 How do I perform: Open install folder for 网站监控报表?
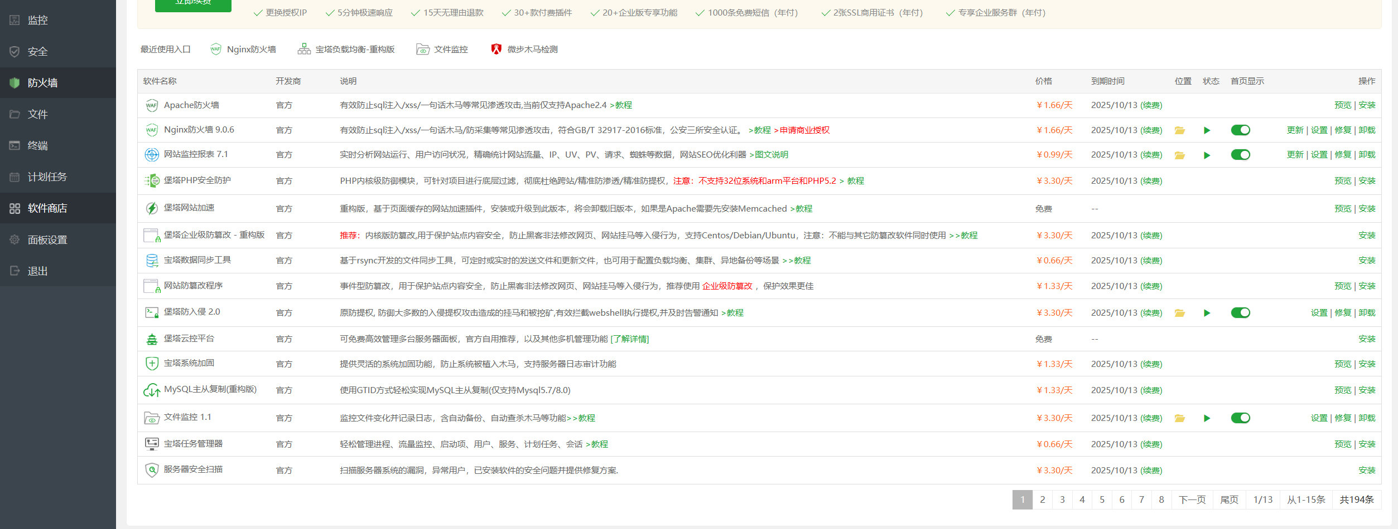(1180, 155)
